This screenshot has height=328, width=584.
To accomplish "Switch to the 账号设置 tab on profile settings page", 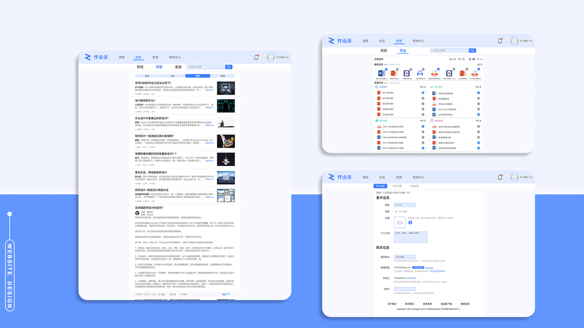I will (397, 186).
